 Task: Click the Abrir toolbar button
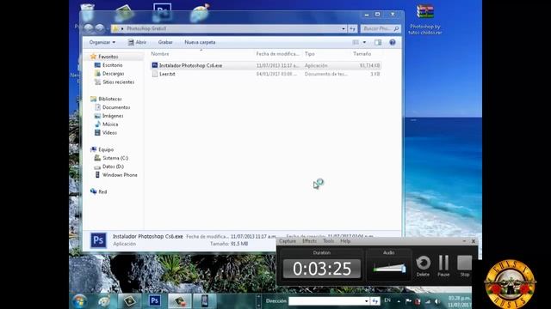(137, 42)
